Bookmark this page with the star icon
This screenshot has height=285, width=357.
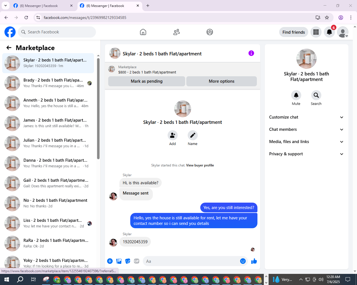pyautogui.click(x=327, y=18)
